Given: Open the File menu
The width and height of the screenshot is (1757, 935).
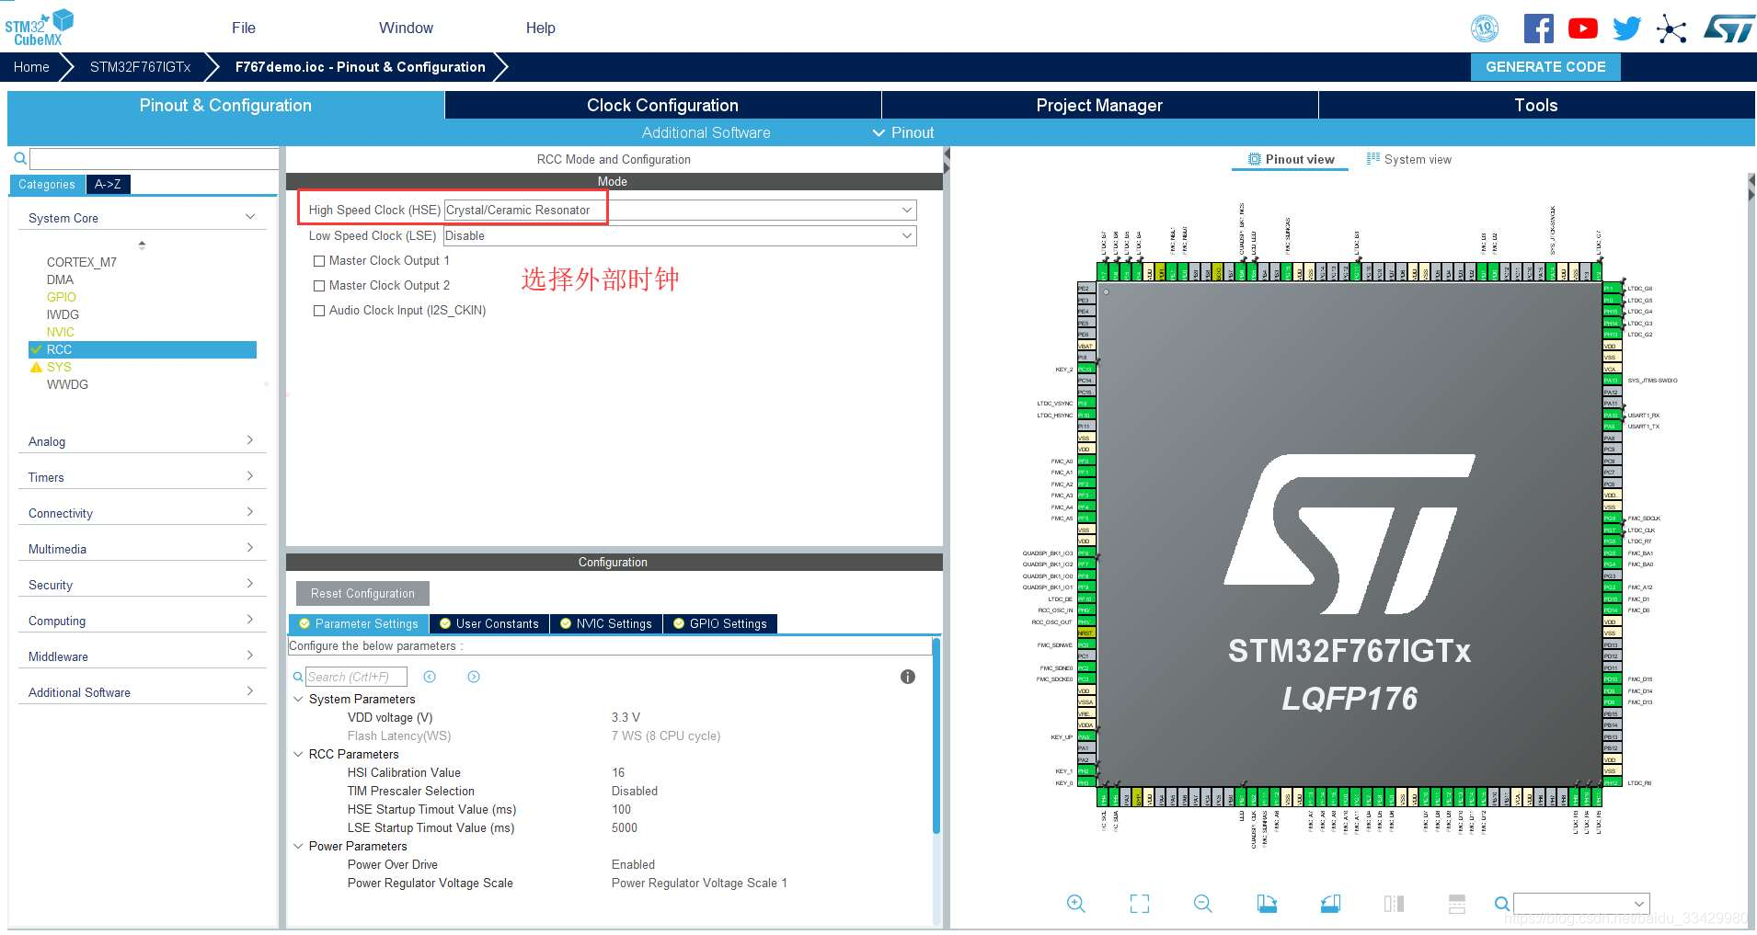Looking at the screenshot, I should tap(244, 28).
